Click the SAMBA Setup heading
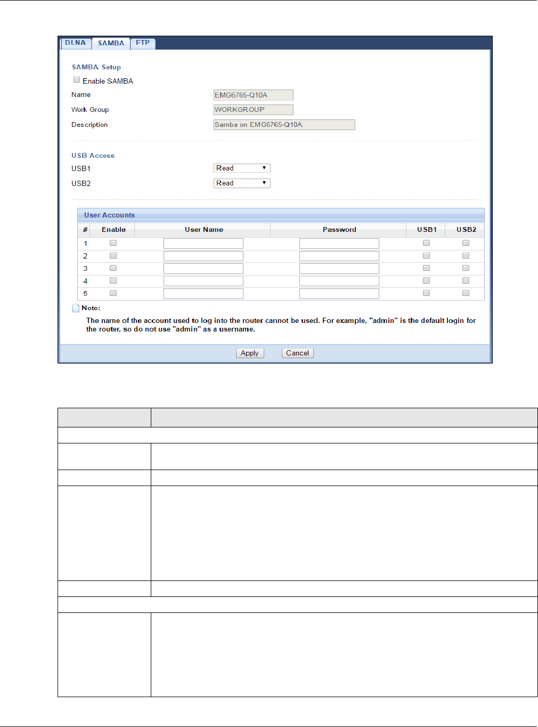The height and width of the screenshot is (727, 538). pos(96,67)
